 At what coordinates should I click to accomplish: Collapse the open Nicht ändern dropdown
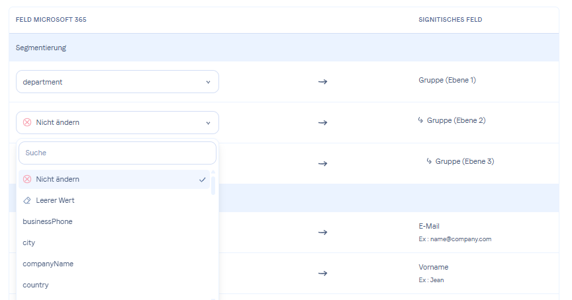pyautogui.click(x=117, y=122)
